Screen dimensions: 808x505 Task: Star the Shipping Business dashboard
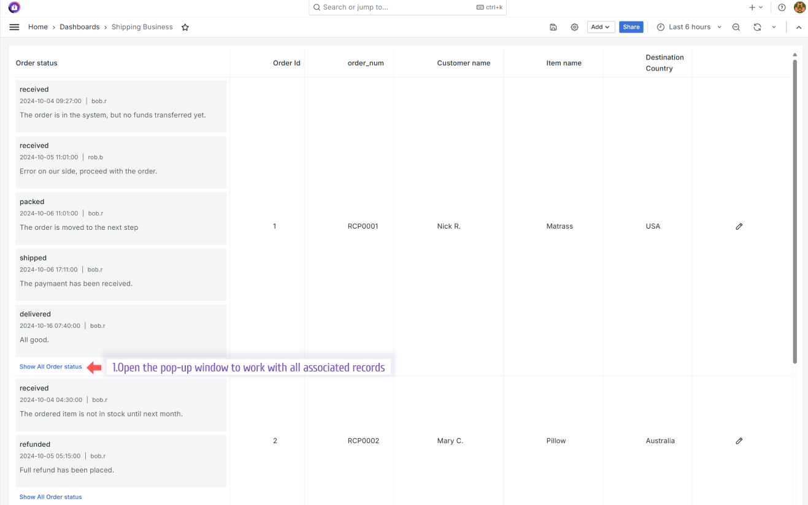coord(185,27)
